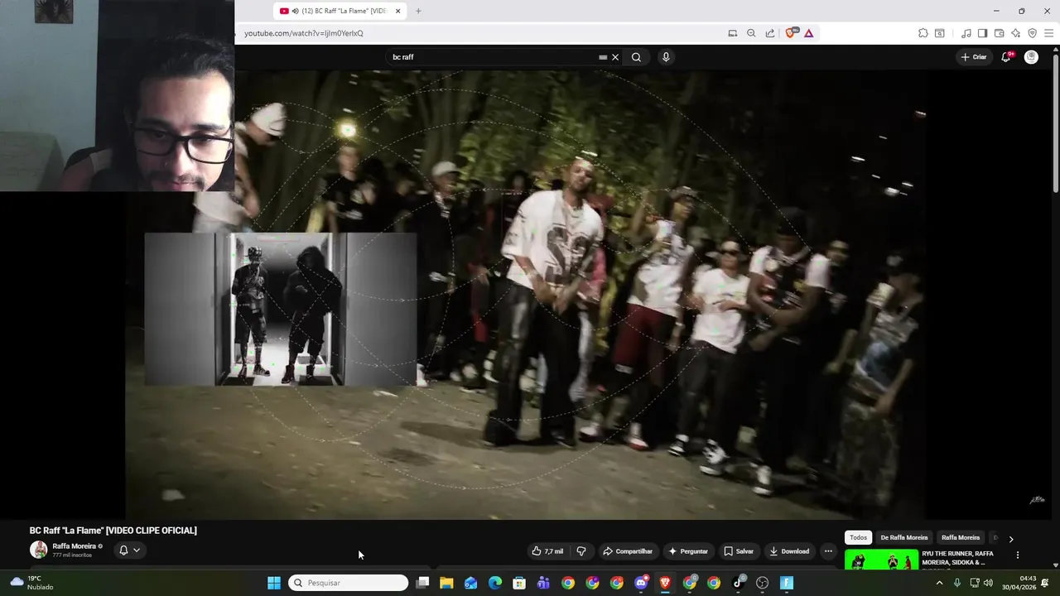Select the Raffa Moreira filter chip

[961, 538]
